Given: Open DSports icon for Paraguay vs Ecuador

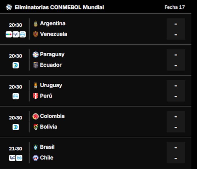Looking at the screenshot, I should 16,65.
